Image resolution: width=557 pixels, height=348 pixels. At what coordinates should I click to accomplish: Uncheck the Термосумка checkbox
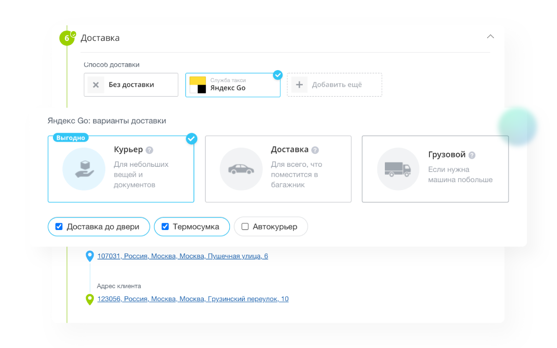(x=165, y=227)
